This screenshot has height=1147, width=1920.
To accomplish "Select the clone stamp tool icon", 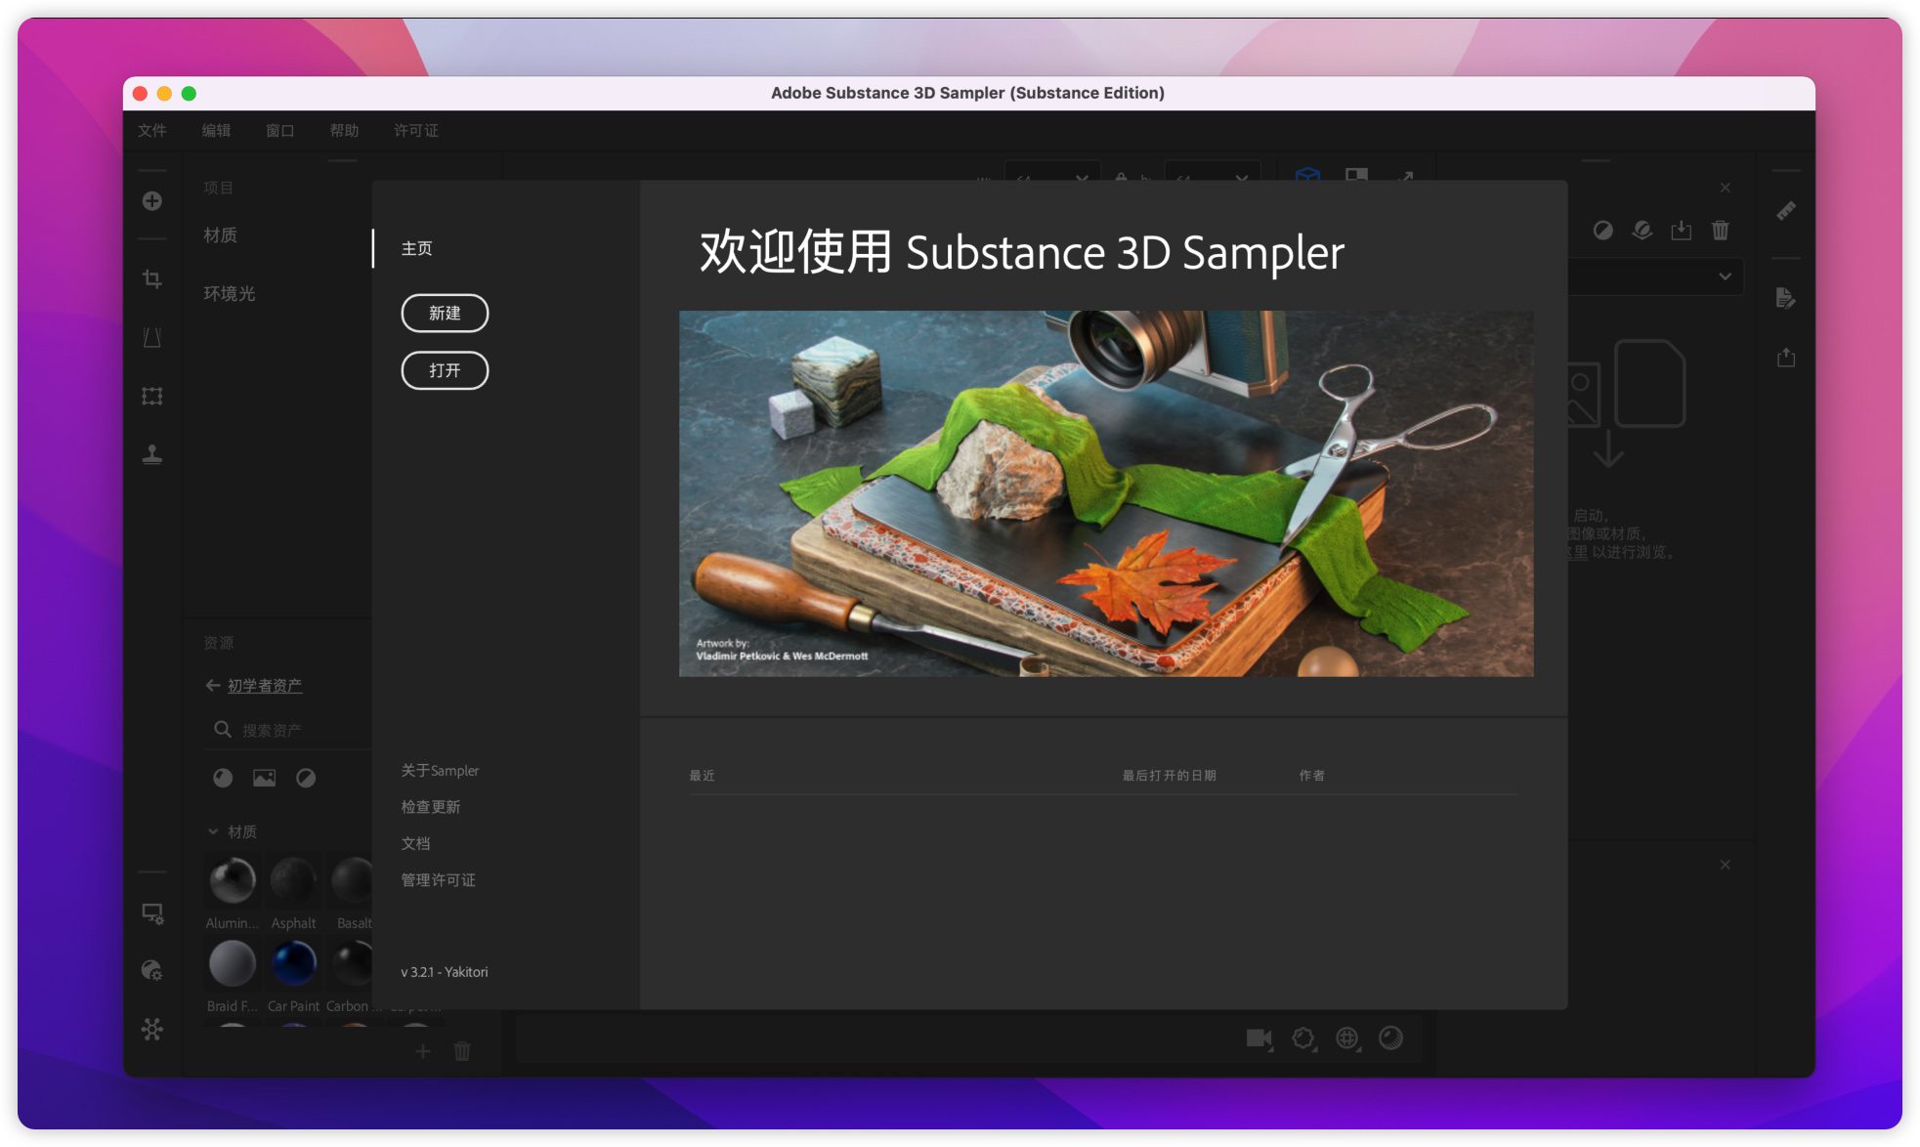I will point(152,454).
